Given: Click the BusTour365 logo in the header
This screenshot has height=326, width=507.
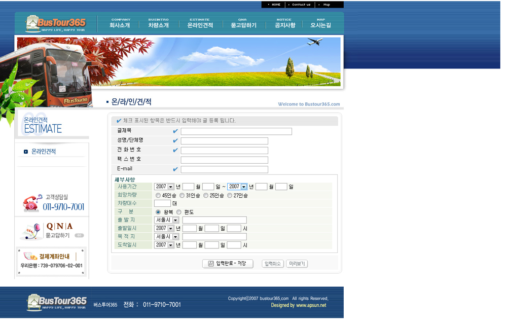Looking at the screenshot, I should pos(56,23).
